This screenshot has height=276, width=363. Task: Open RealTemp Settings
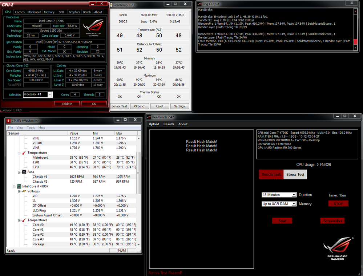(x=180, y=106)
